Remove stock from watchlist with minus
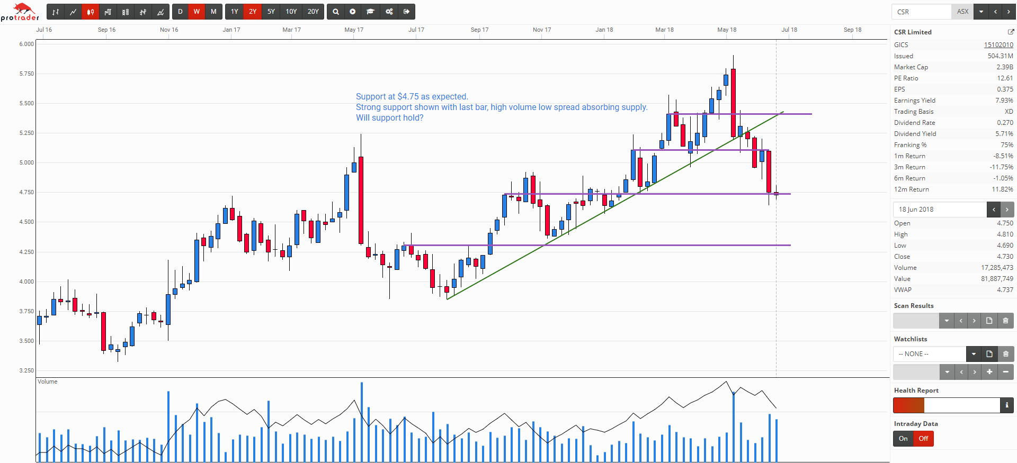Viewport: 1017px width, 463px height. click(x=1006, y=372)
